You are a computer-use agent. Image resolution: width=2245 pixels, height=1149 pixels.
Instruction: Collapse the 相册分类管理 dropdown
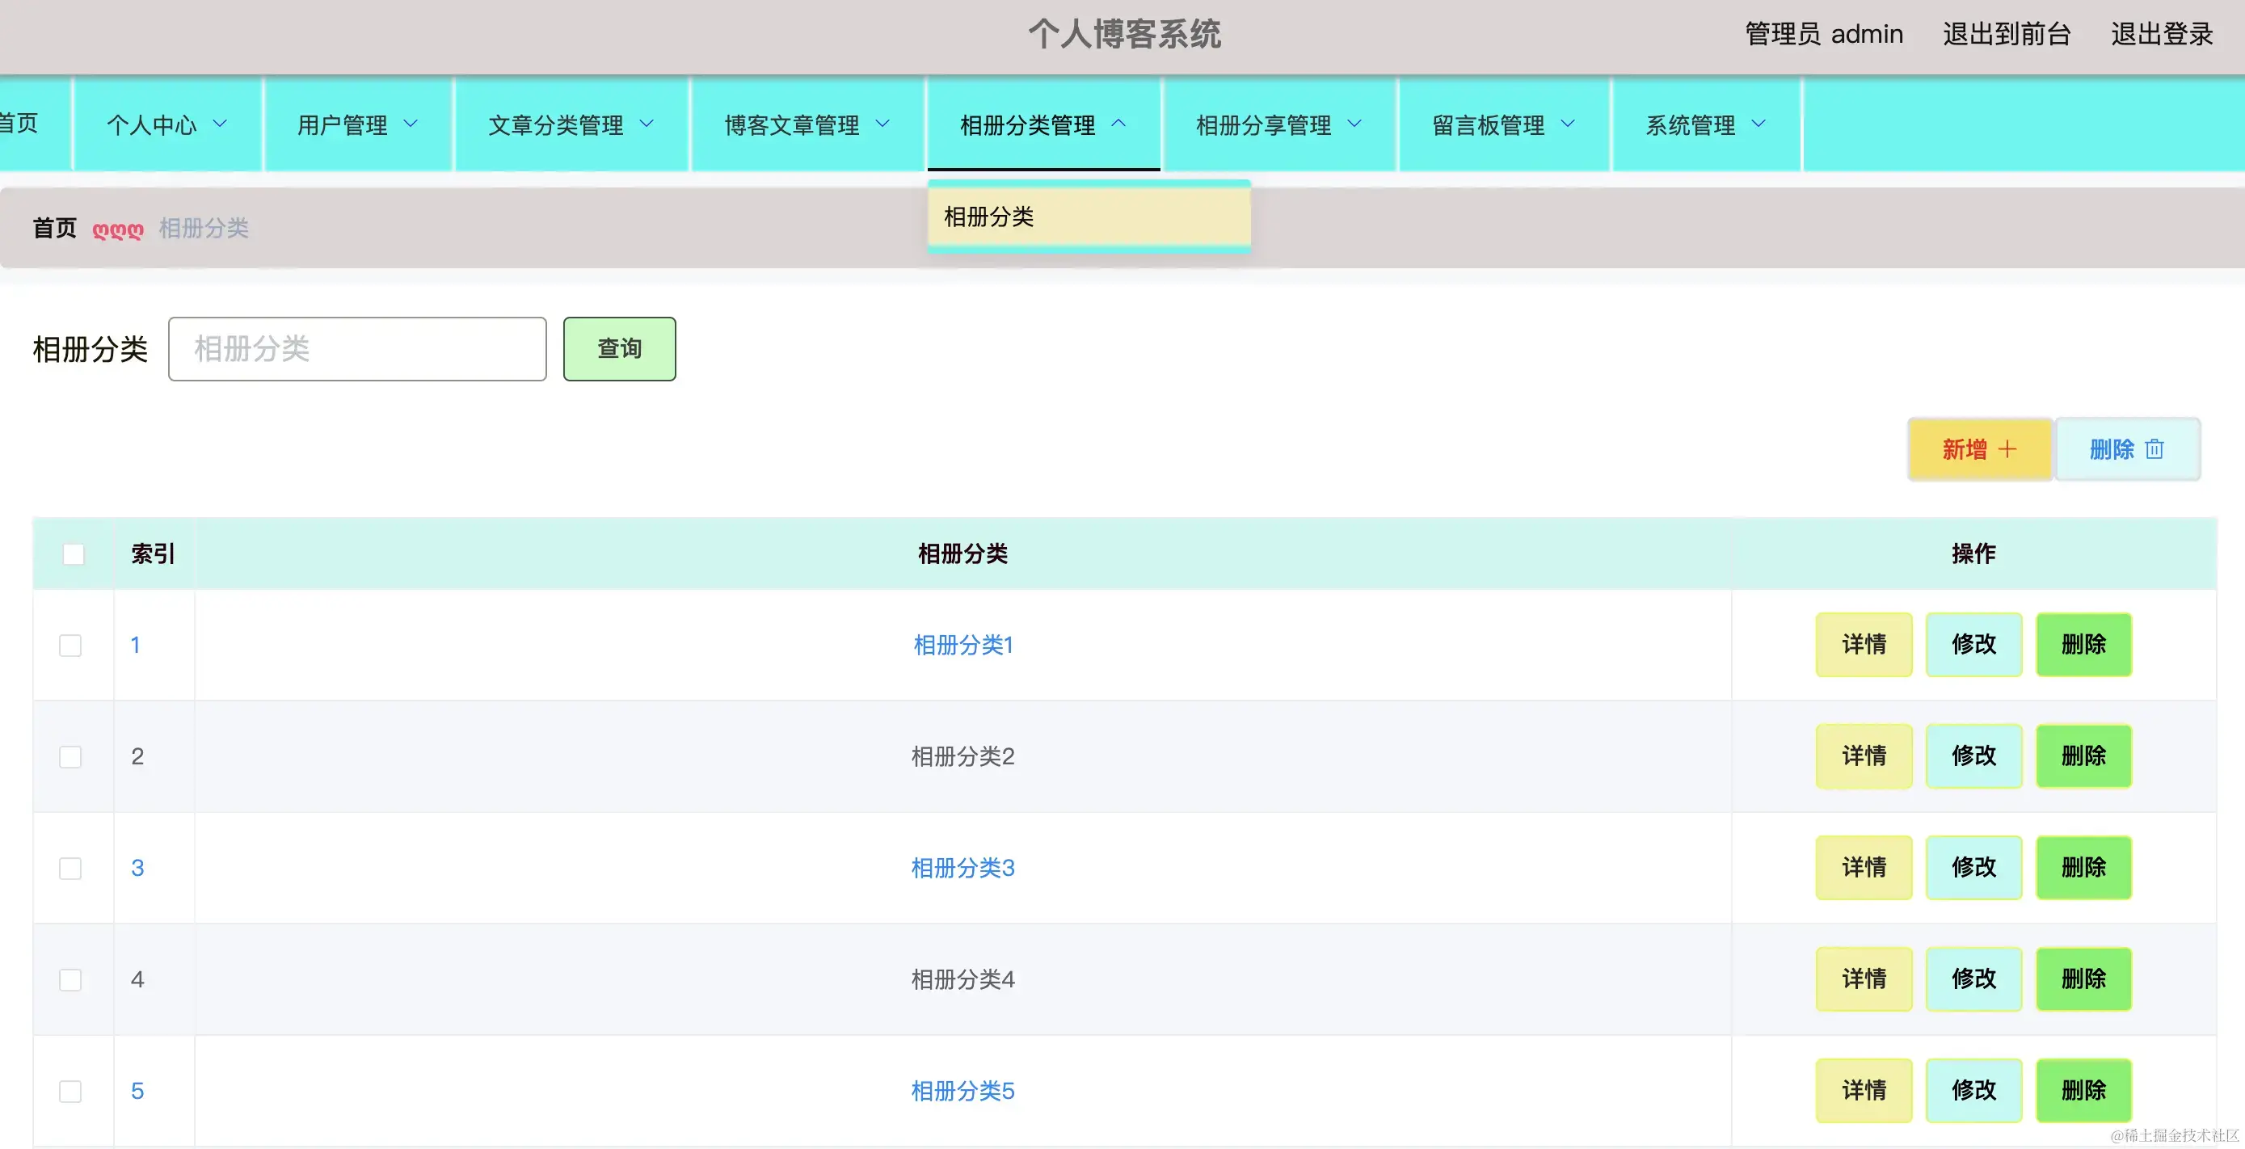(1042, 124)
